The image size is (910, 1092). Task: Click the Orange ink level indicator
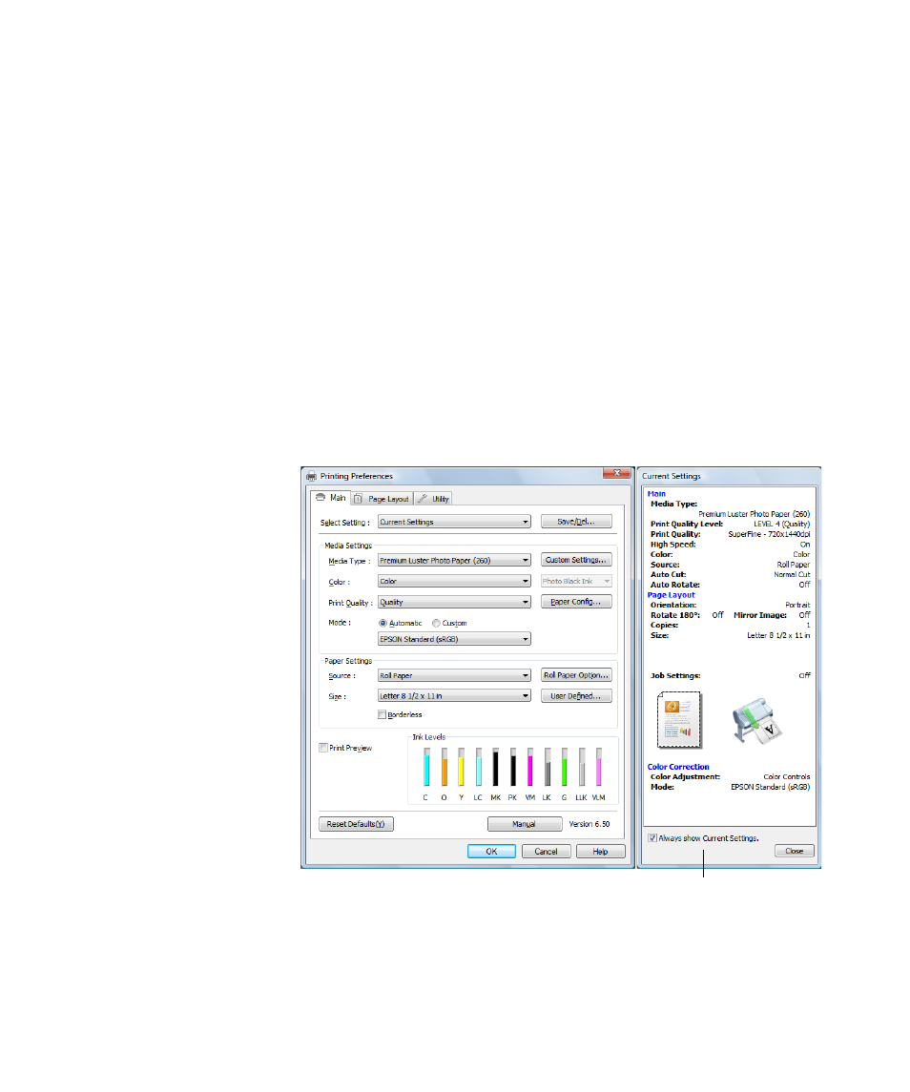click(444, 767)
